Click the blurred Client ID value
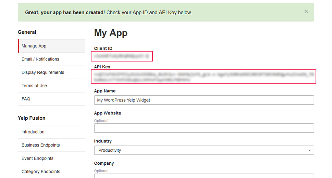This screenshot has width=332, height=178. [122, 56]
